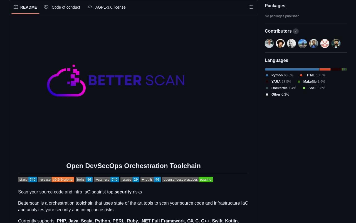Viewport: 356px width, 223px height.
Task: Open fourth contributor avatar with outdoor photo
Action: (303, 43)
